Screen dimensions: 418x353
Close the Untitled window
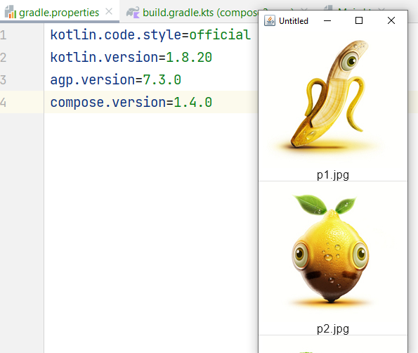point(391,20)
